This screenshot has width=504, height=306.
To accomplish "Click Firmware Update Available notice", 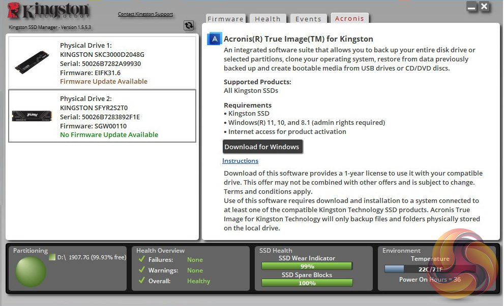I will click(104, 82).
